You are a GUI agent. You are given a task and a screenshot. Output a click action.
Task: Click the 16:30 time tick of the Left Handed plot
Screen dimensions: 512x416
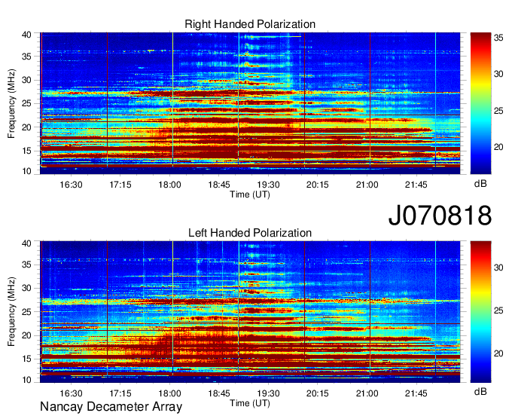pos(71,393)
